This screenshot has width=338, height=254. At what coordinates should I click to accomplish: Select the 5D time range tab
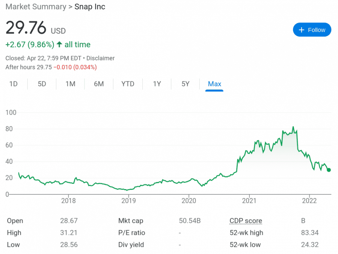click(x=42, y=84)
